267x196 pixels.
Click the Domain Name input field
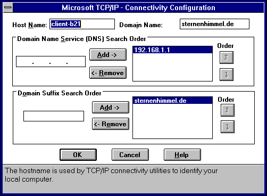[x=214, y=24]
